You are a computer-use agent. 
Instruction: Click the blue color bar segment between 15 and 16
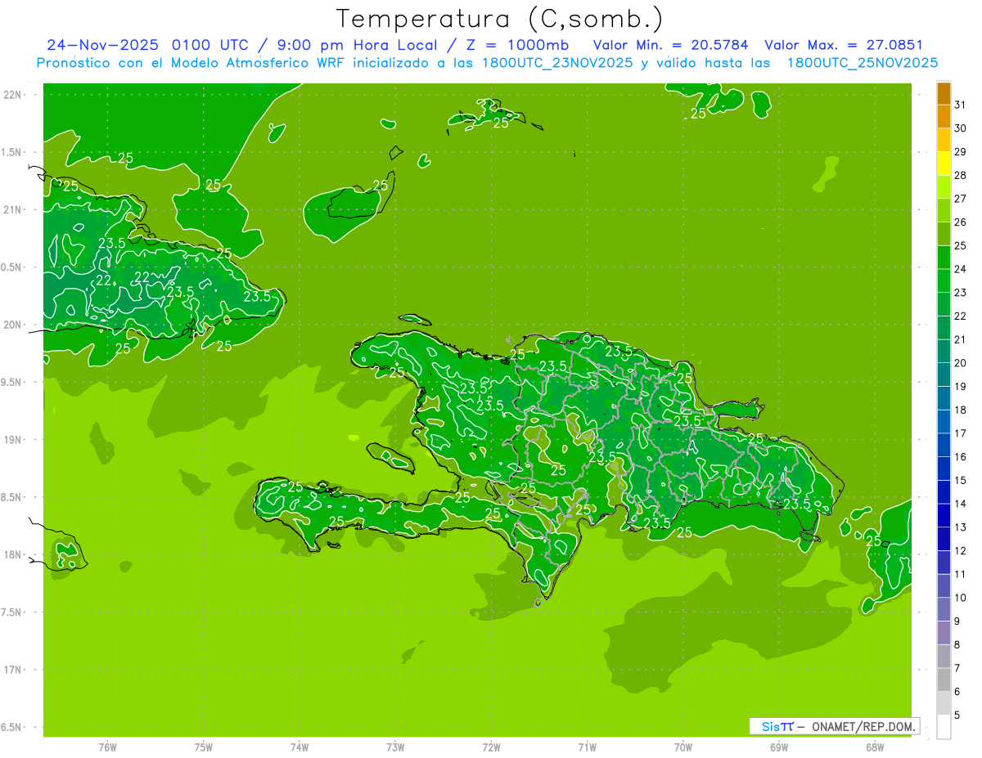944,469
